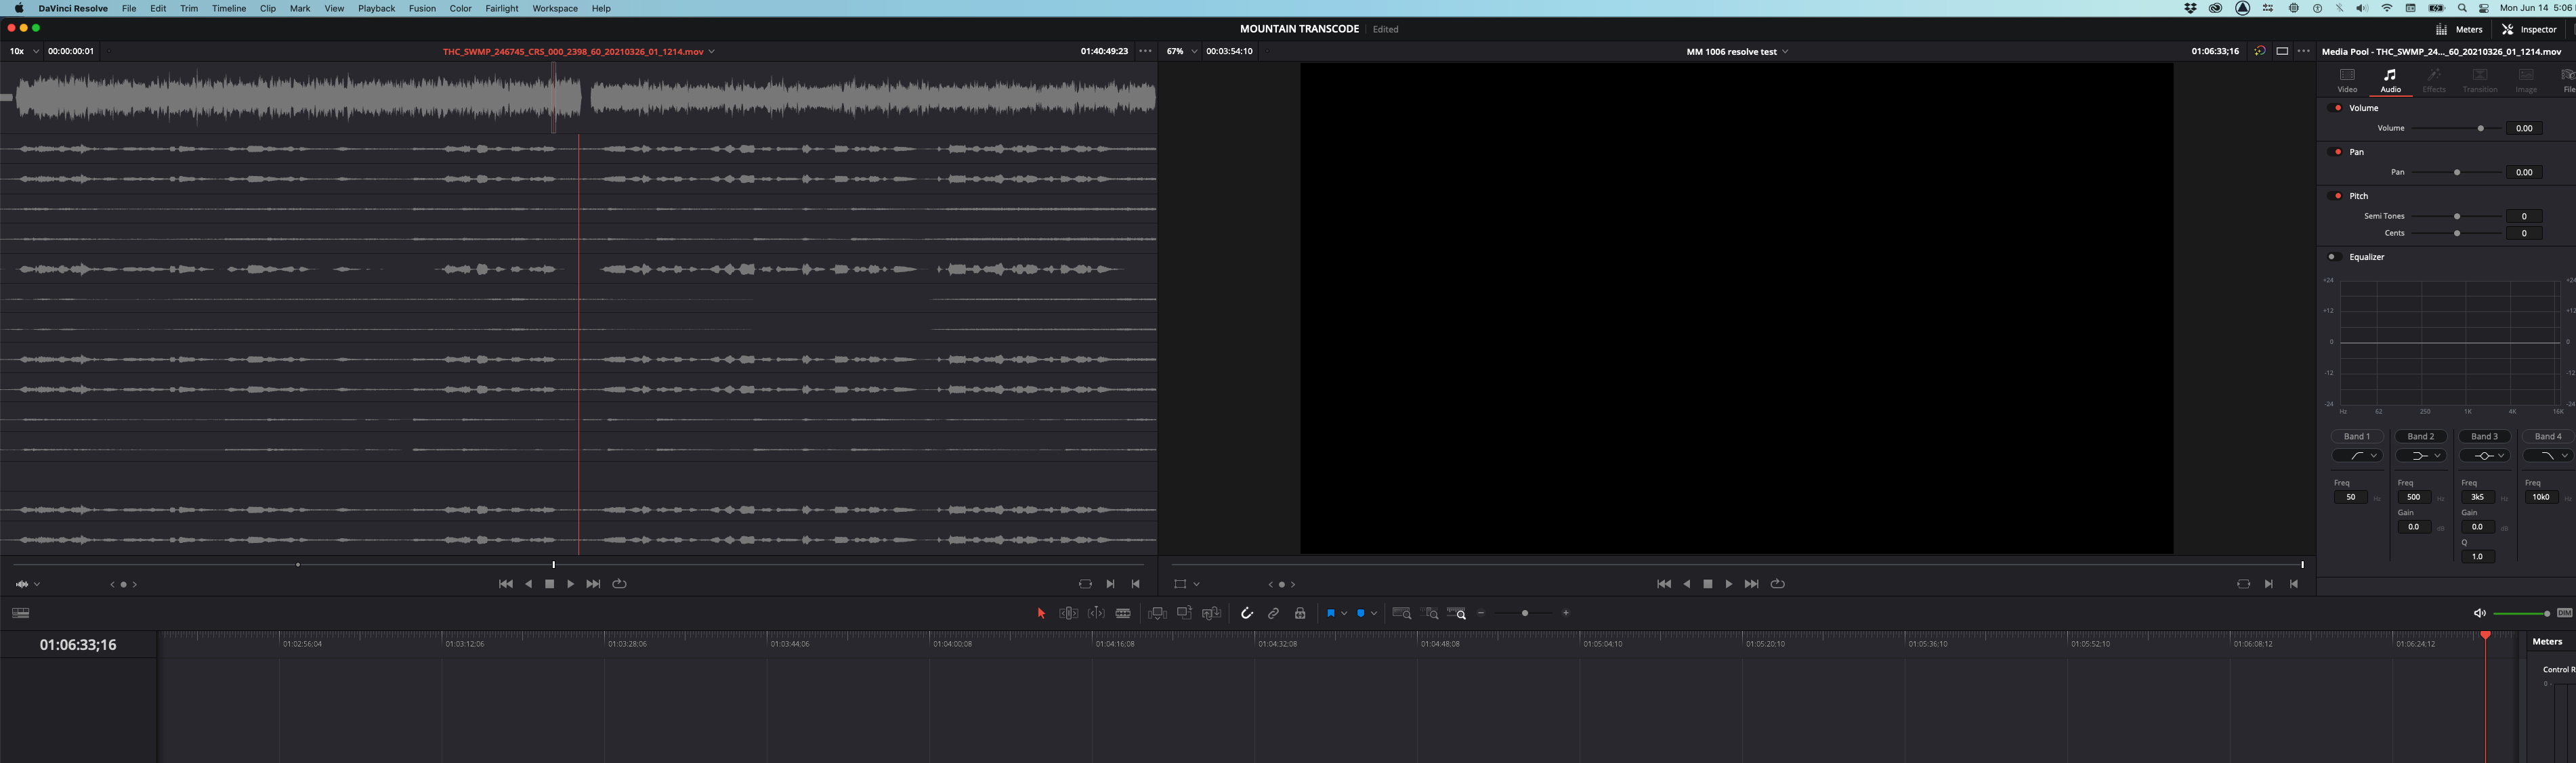Viewport: 2576px width, 763px height.
Task: Click the Overwrite Clip toolbar icon
Action: click(x=1184, y=613)
